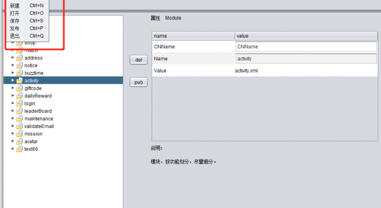Screen dimensions: 381x208
Task: Click the notice folder icon
Action: coord(19,65)
